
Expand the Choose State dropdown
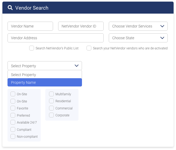click(x=138, y=38)
